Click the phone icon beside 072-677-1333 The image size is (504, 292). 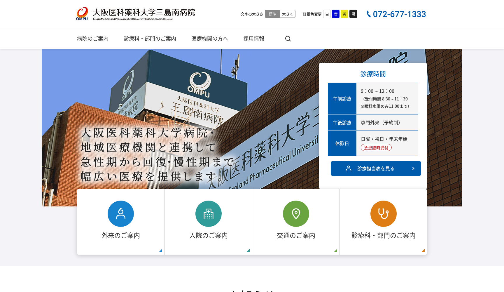[x=368, y=13]
